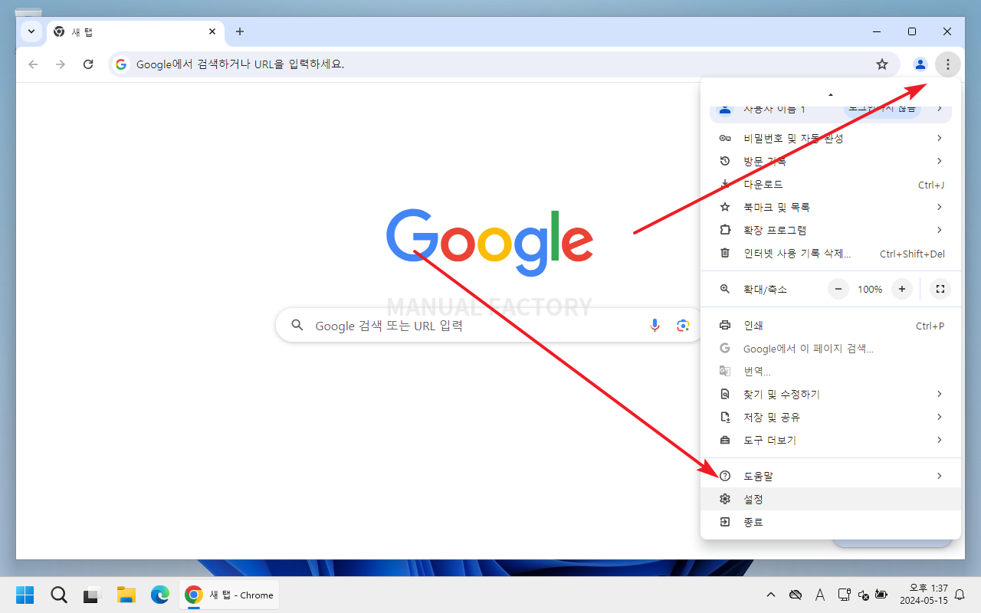Click the puzzle piece extensions icon
Screen dimensions: 981x613
[725, 230]
